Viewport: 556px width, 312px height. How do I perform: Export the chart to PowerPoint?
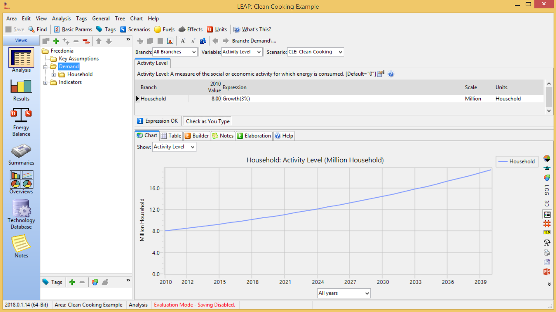547,272
